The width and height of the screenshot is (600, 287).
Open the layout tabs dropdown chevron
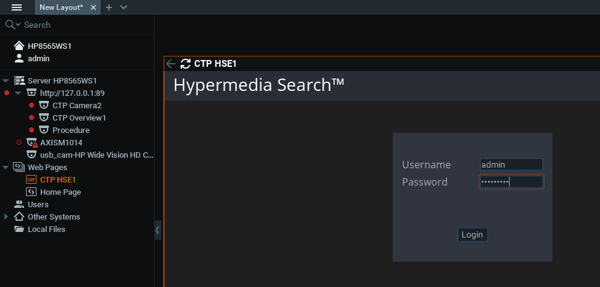tap(124, 7)
